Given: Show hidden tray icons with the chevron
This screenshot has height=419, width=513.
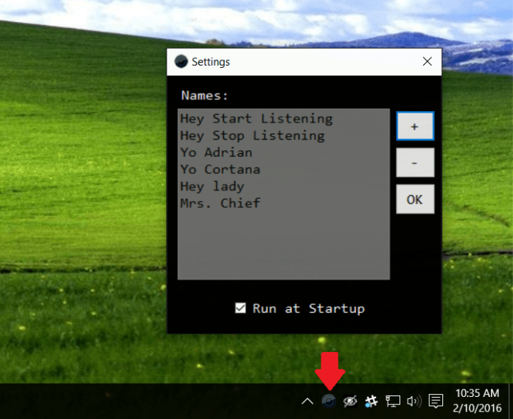Looking at the screenshot, I should (x=307, y=401).
